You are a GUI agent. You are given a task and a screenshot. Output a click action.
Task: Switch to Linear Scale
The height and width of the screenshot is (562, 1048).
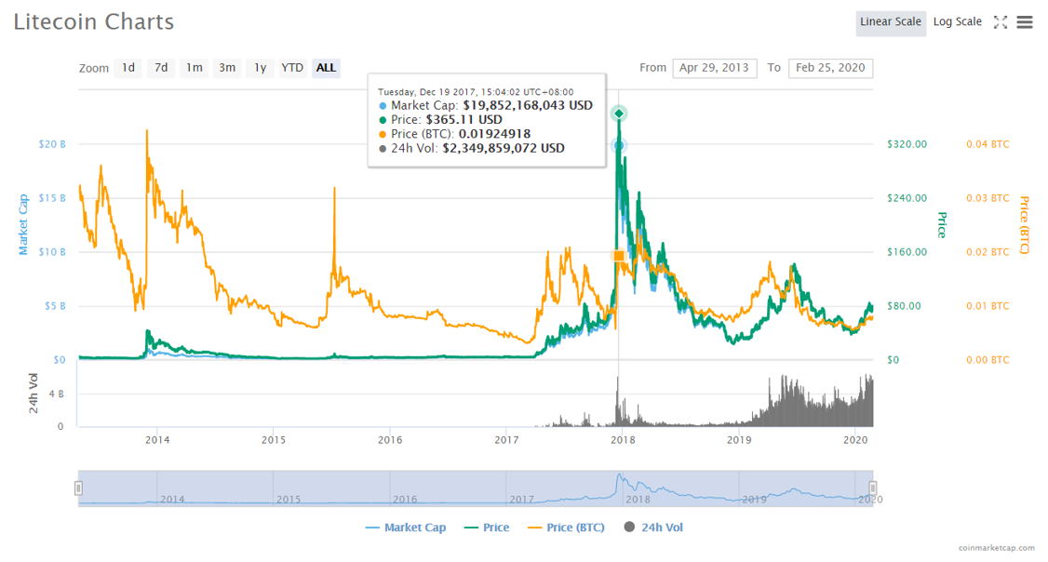click(890, 22)
